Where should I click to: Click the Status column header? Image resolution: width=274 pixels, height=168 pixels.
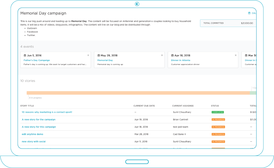(215, 106)
